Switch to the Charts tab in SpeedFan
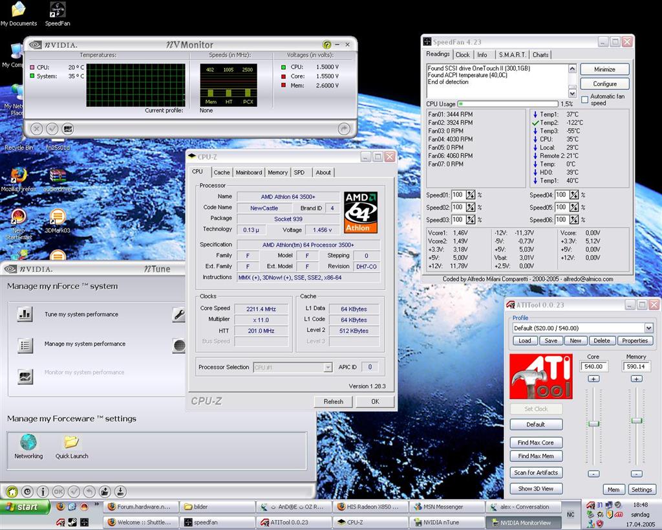Viewport: 662px width, 530px height. tap(540, 55)
